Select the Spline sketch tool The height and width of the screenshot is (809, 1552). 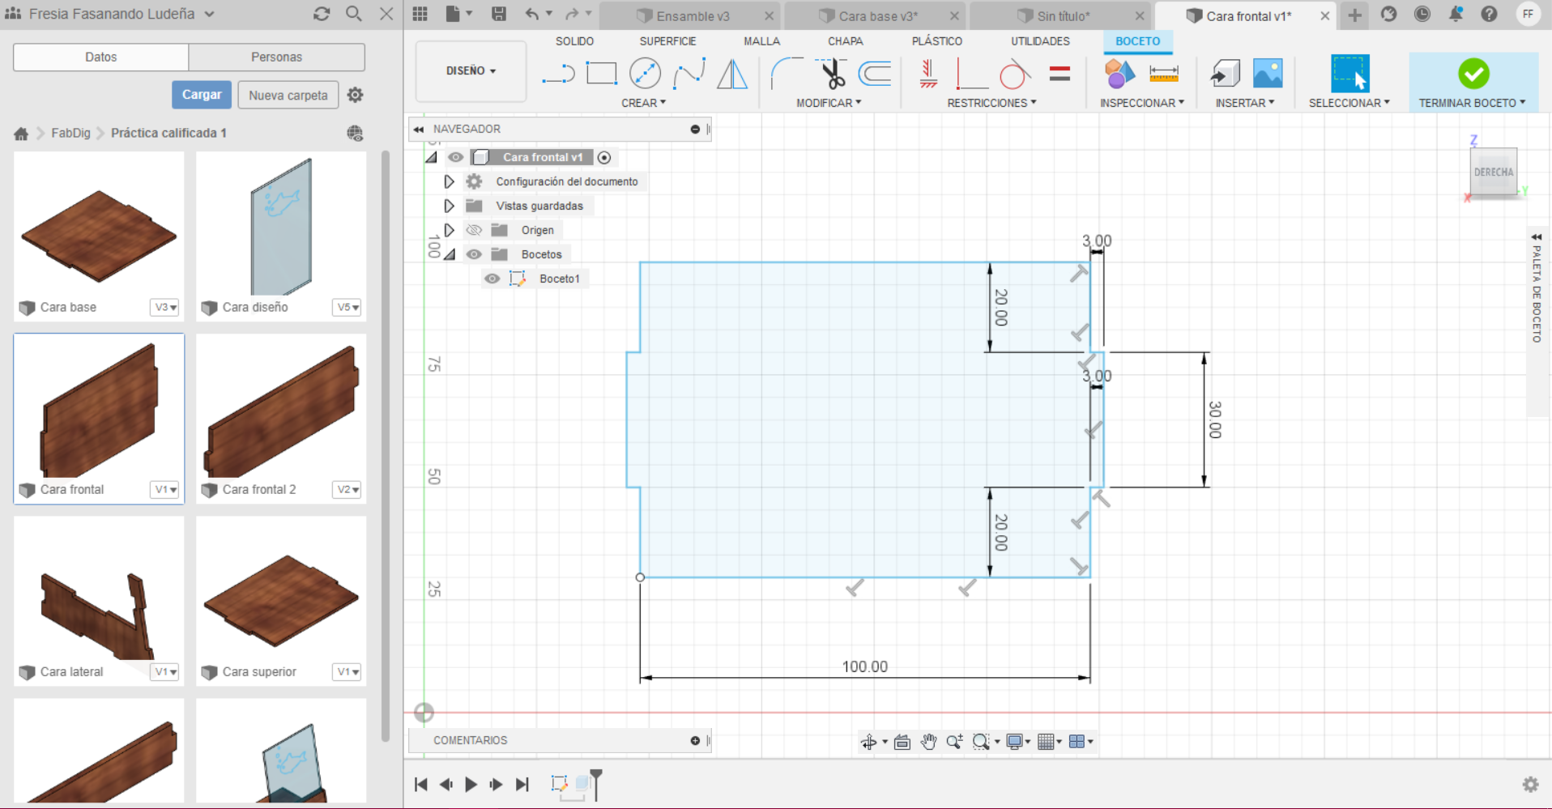689,74
